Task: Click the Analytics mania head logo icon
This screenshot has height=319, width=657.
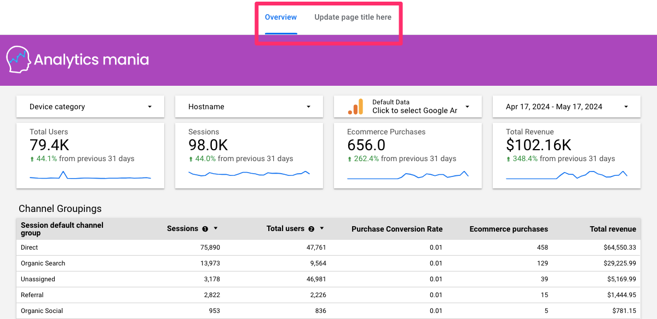Action: [18, 59]
